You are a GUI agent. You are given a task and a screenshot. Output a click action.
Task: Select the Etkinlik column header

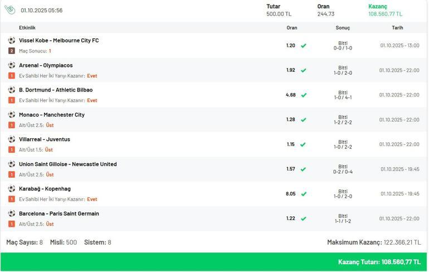[27, 28]
